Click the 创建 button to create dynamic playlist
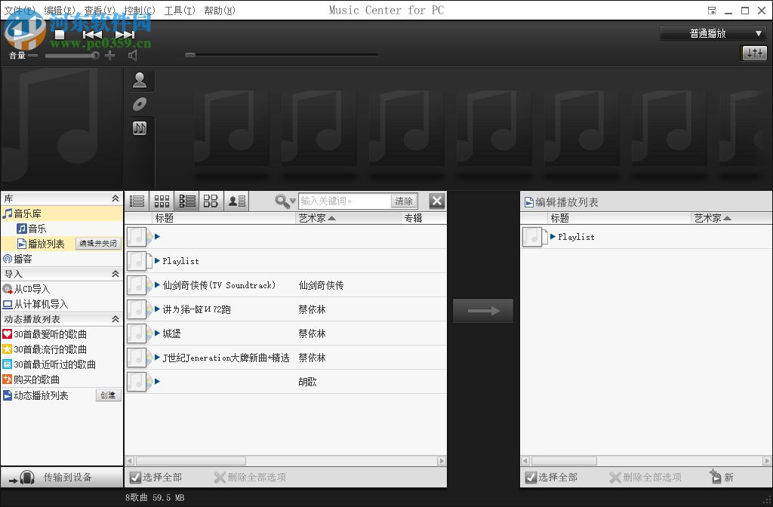Viewport: 773px width, 507px height. pyautogui.click(x=107, y=395)
